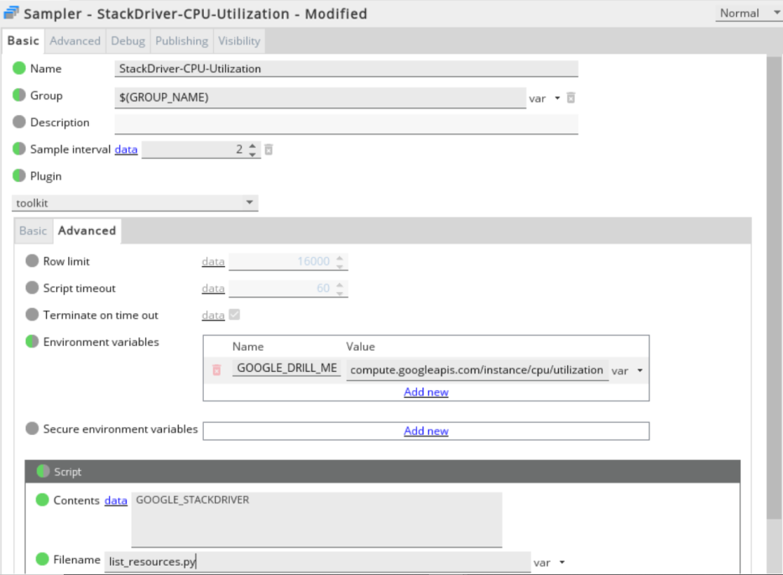Screen dimensions: 783x575
Task: Click the Filename field with list_resources.py
Action: (317, 562)
